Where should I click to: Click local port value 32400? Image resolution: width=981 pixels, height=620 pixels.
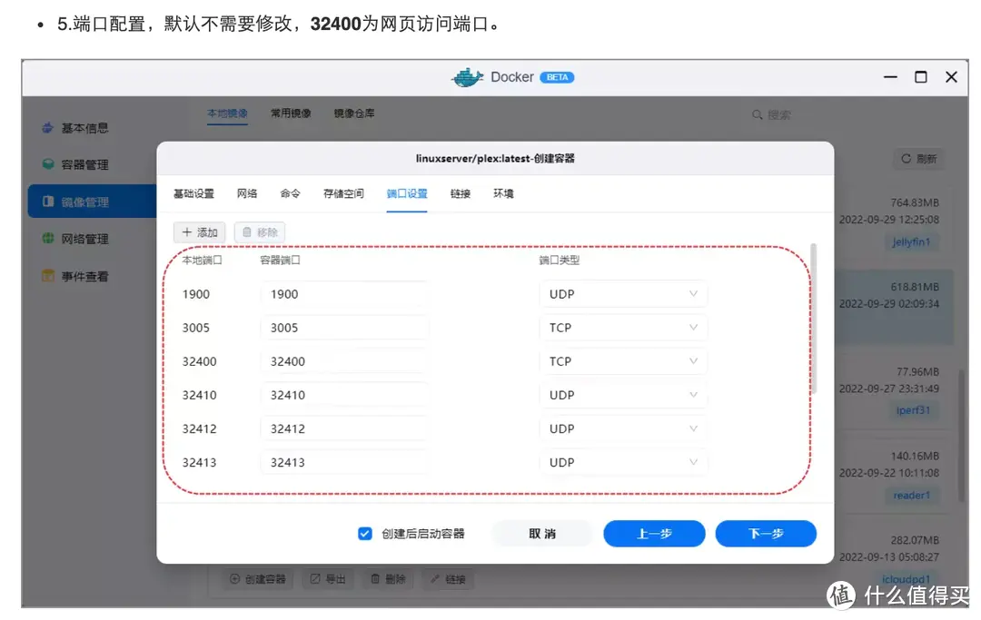pyautogui.click(x=200, y=362)
